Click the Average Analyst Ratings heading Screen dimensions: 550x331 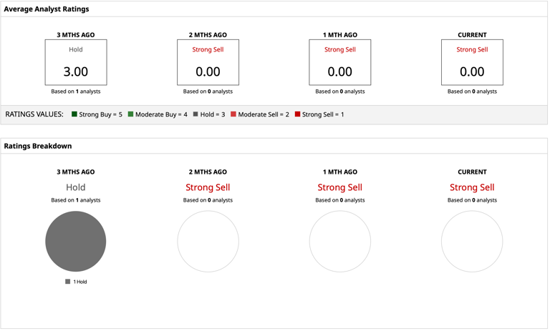(47, 9)
